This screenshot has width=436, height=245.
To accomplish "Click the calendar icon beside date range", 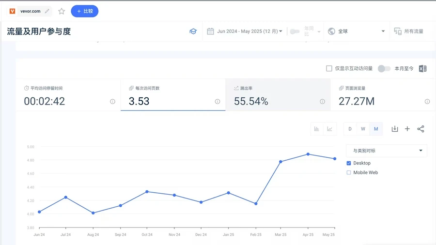I will [211, 31].
